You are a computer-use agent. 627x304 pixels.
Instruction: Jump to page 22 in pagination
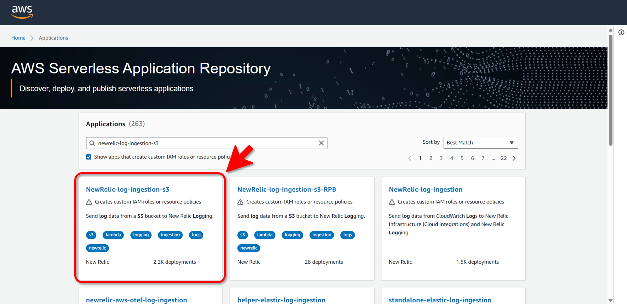[504, 158]
